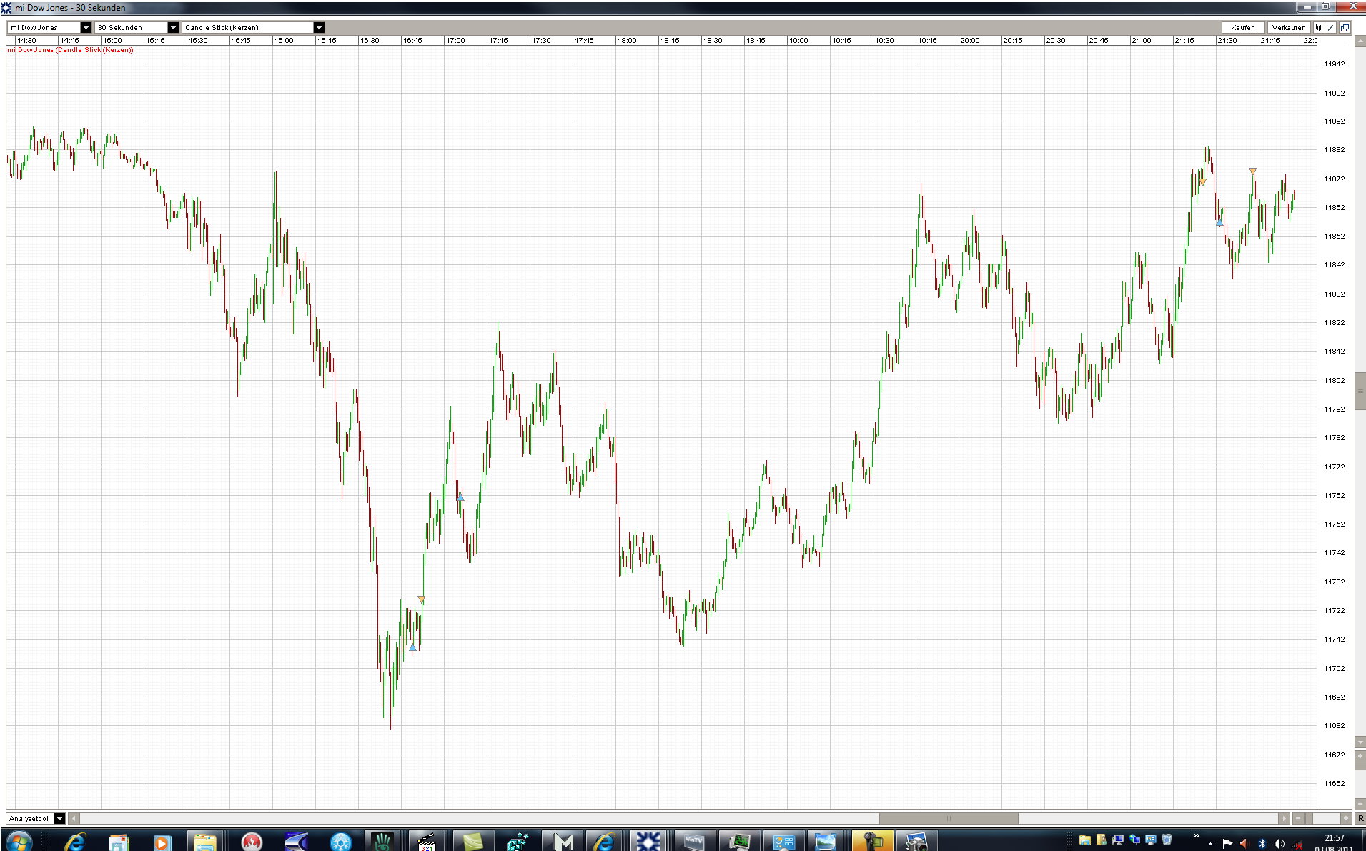Click the R reset button
The height and width of the screenshot is (851, 1366).
pos(1360,818)
